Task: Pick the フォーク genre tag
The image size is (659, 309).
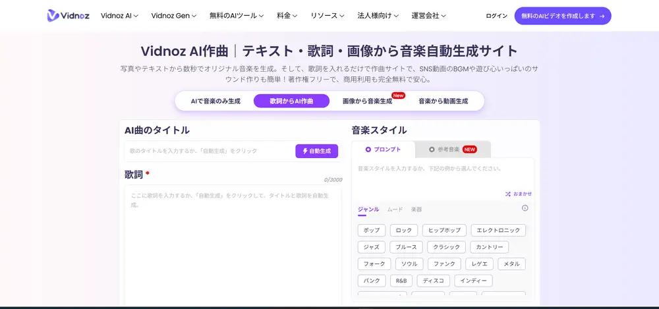Action: [374, 264]
